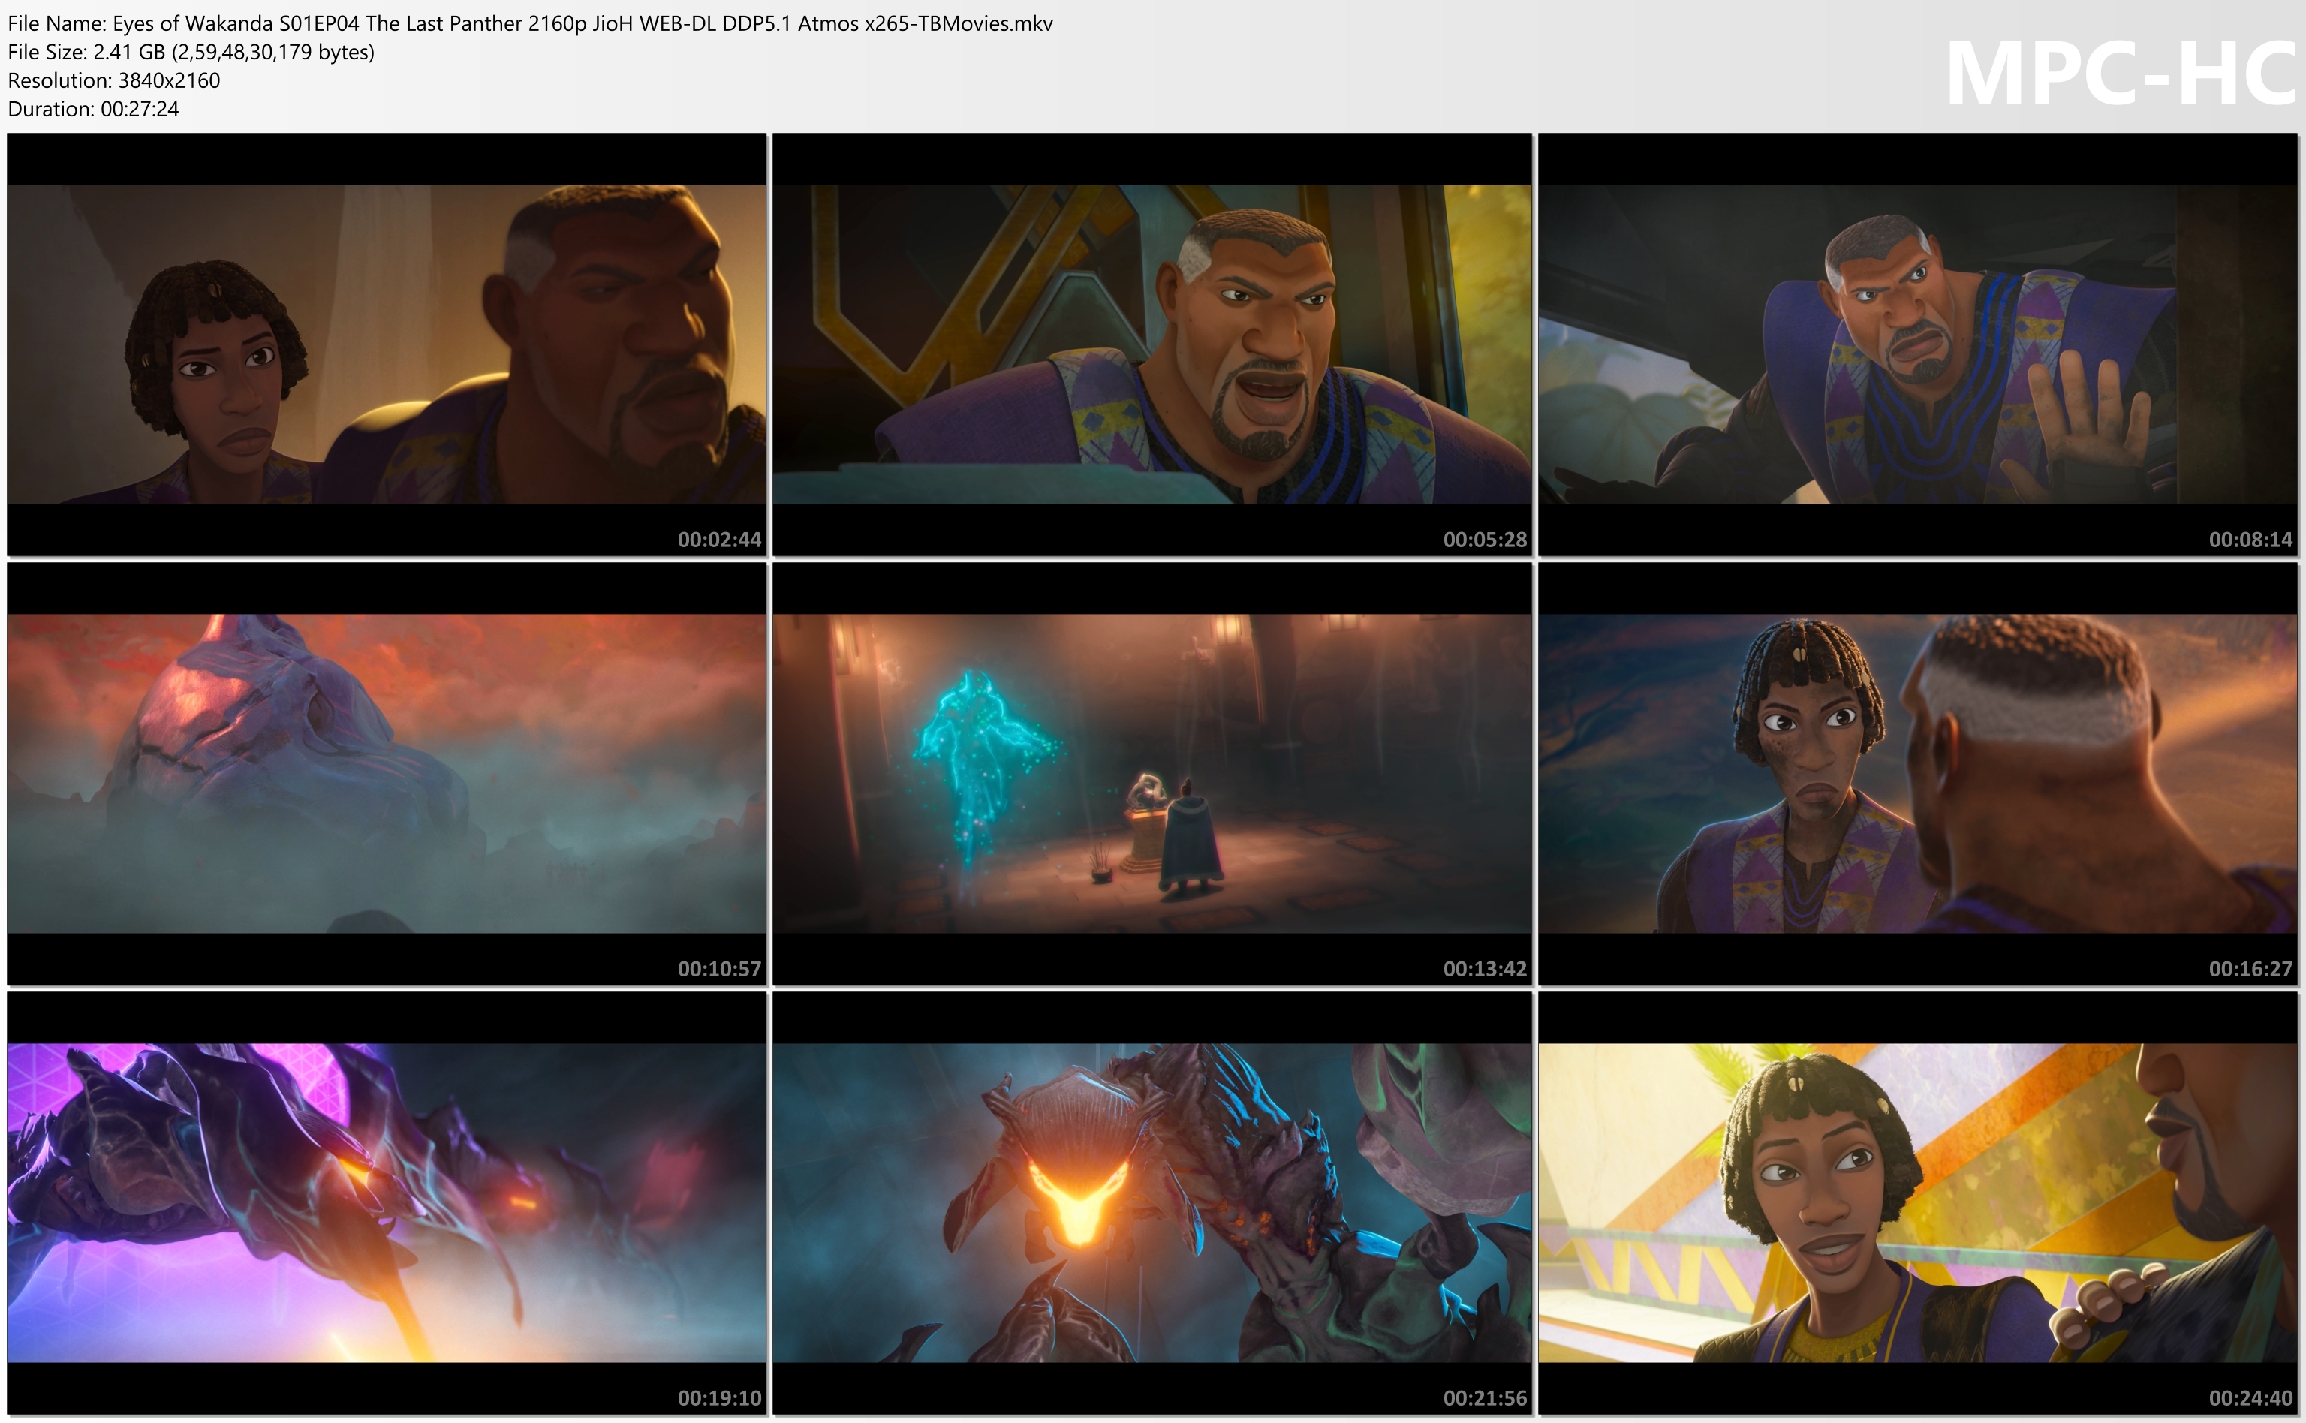
Task: Click the 00:13:42 timestamp label
Action: [1486, 968]
